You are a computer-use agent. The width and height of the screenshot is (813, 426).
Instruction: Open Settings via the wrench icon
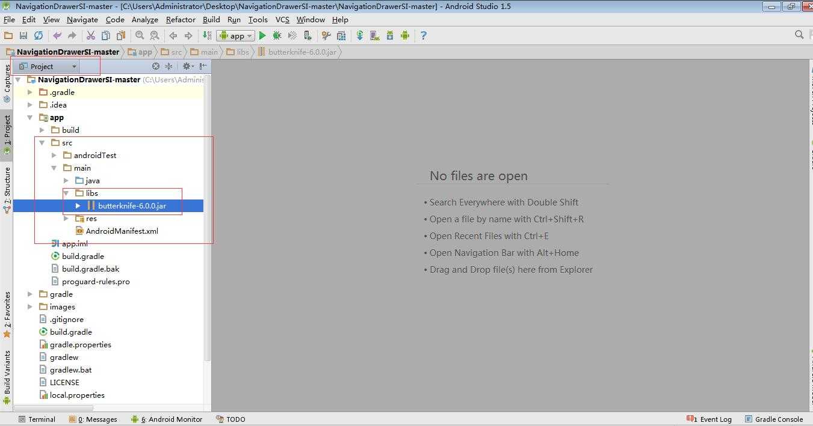click(x=326, y=35)
